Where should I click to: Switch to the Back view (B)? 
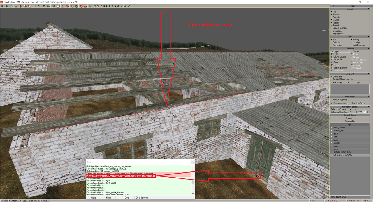coord(104,6)
